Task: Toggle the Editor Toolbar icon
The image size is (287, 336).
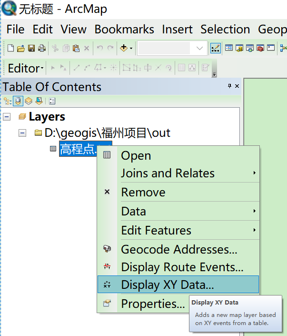Action: [x=216, y=48]
